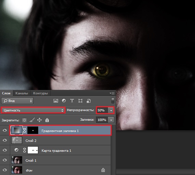Switch to the Каналы tab
This screenshot has height=175, width=195.
tap(22, 93)
